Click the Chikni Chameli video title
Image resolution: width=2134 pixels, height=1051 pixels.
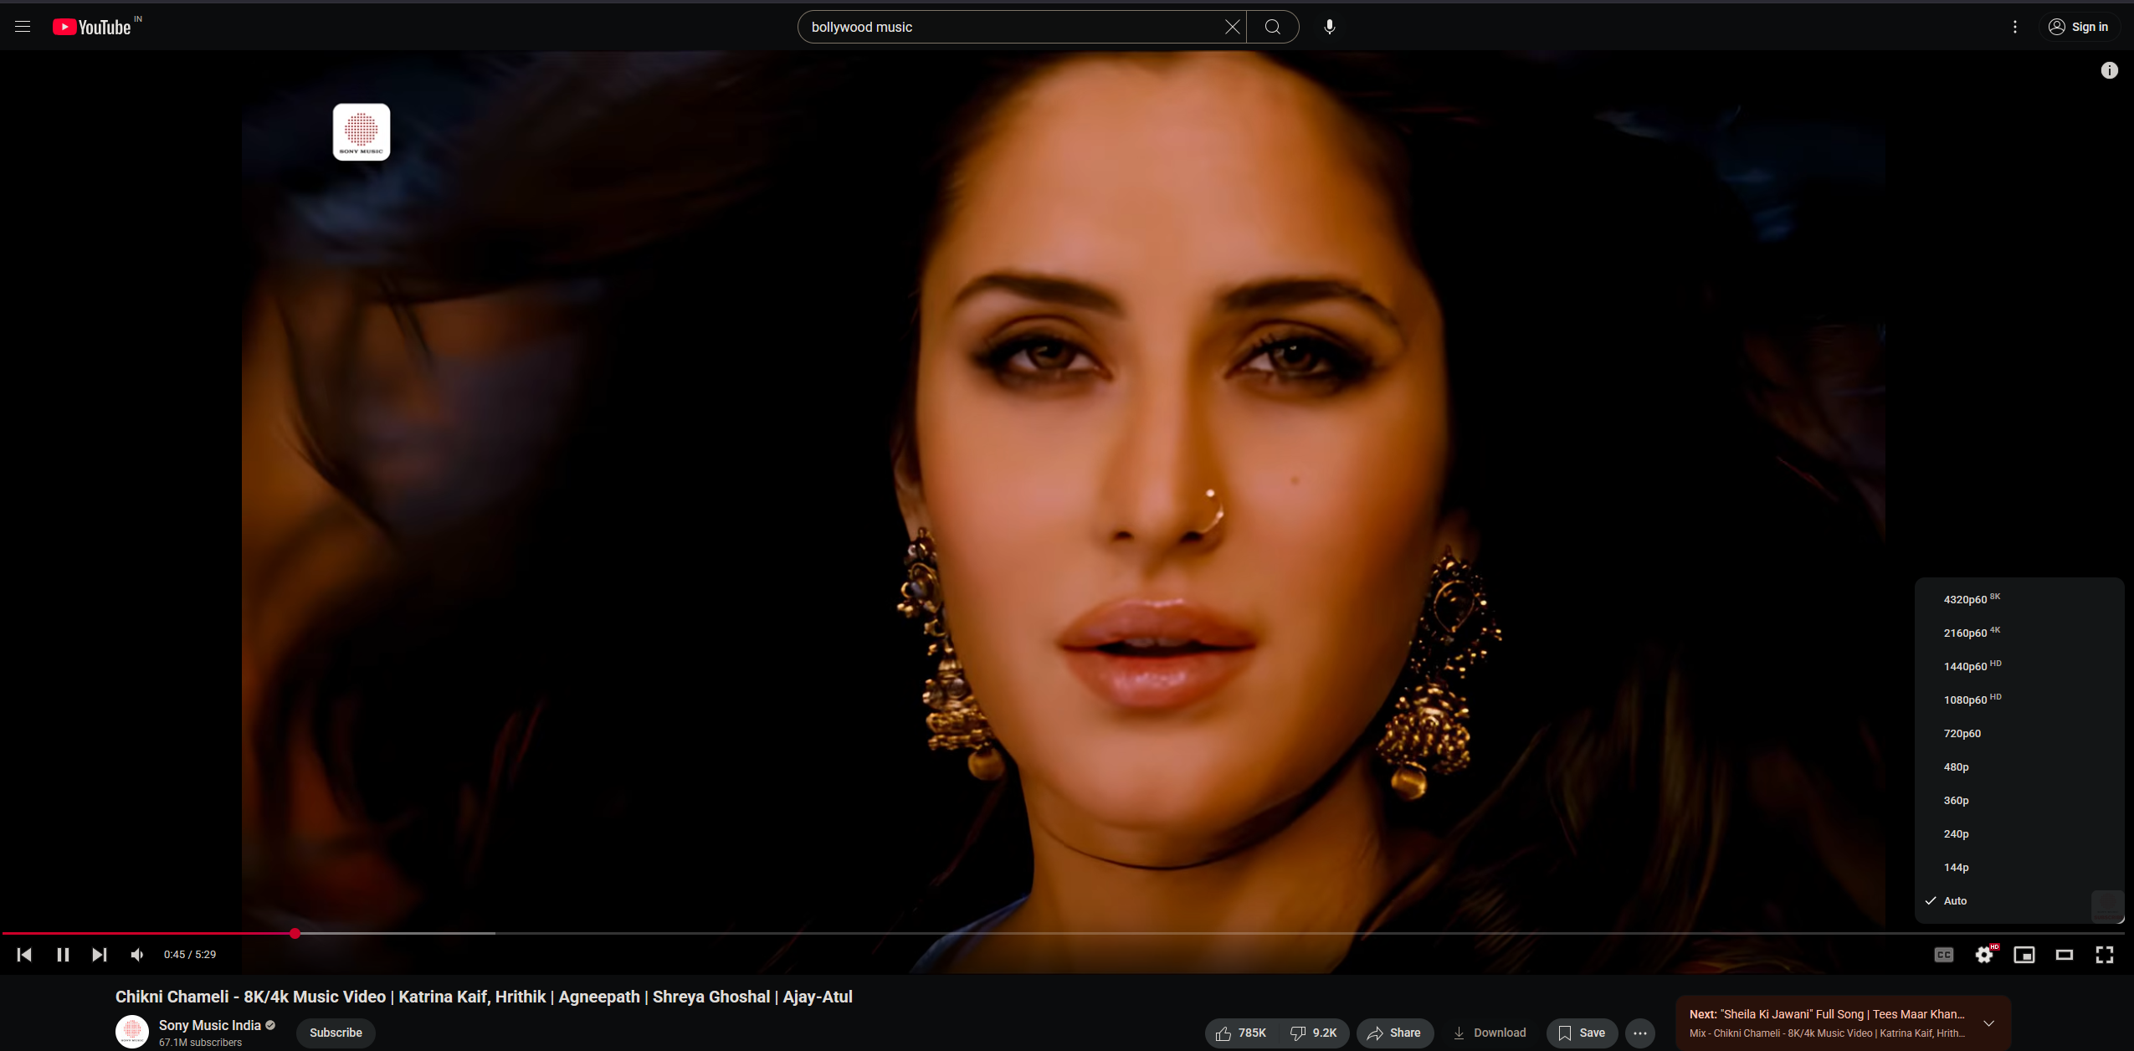click(x=484, y=997)
